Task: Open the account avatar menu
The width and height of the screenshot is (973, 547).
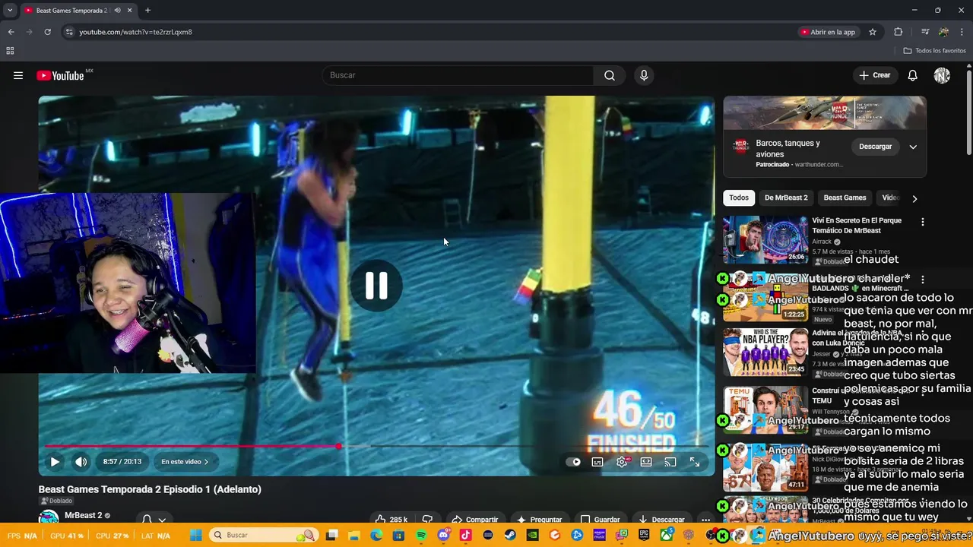Action: 942,75
